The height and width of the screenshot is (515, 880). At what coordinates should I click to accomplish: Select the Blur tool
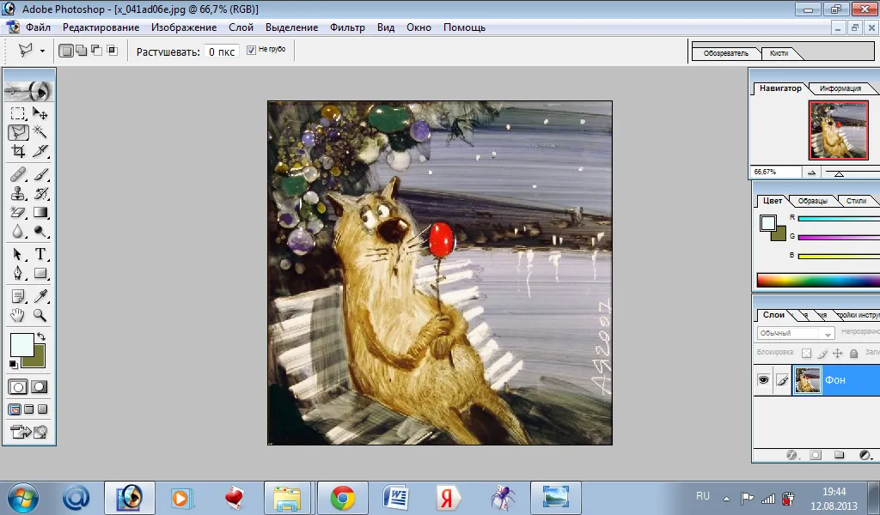pyautogui.click(x=18, y=232)
